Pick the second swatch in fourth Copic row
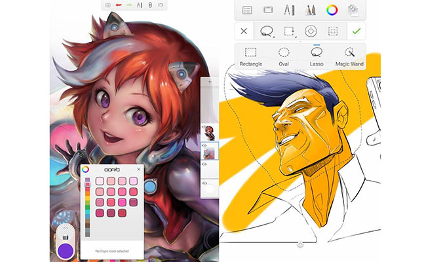The image size is (426, 262). click(111, 213)
